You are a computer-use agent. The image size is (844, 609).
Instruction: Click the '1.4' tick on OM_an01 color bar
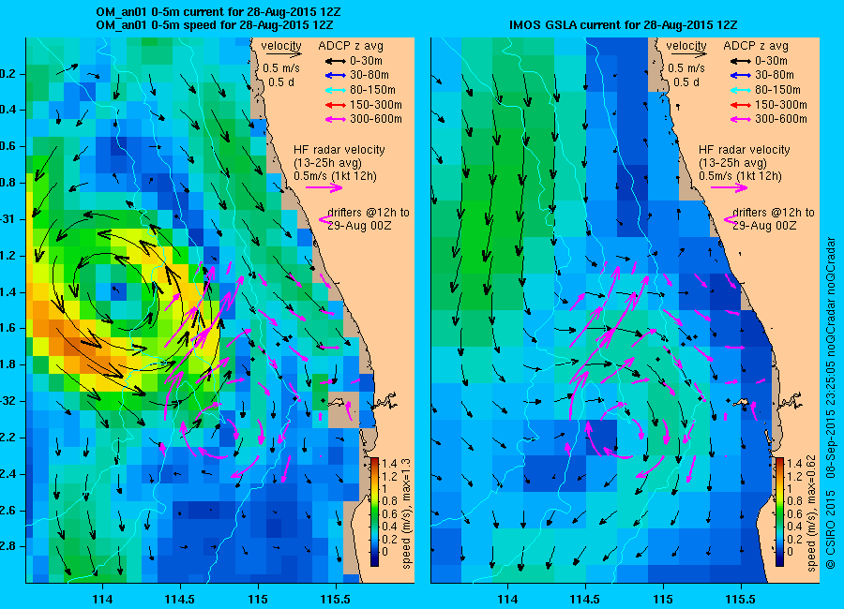pos(390,463)
